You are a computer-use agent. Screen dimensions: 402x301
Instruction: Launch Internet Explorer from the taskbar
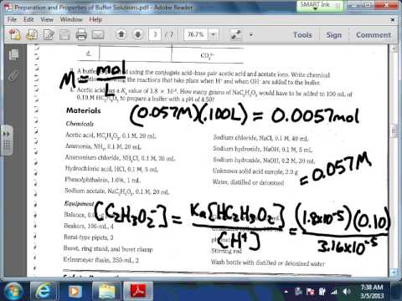tap(44, 291)
